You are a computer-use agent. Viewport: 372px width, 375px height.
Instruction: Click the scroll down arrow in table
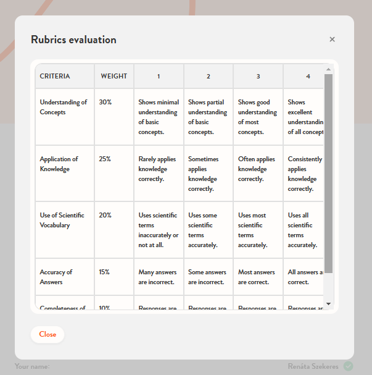pyautogui.click(x=328, y=304)
